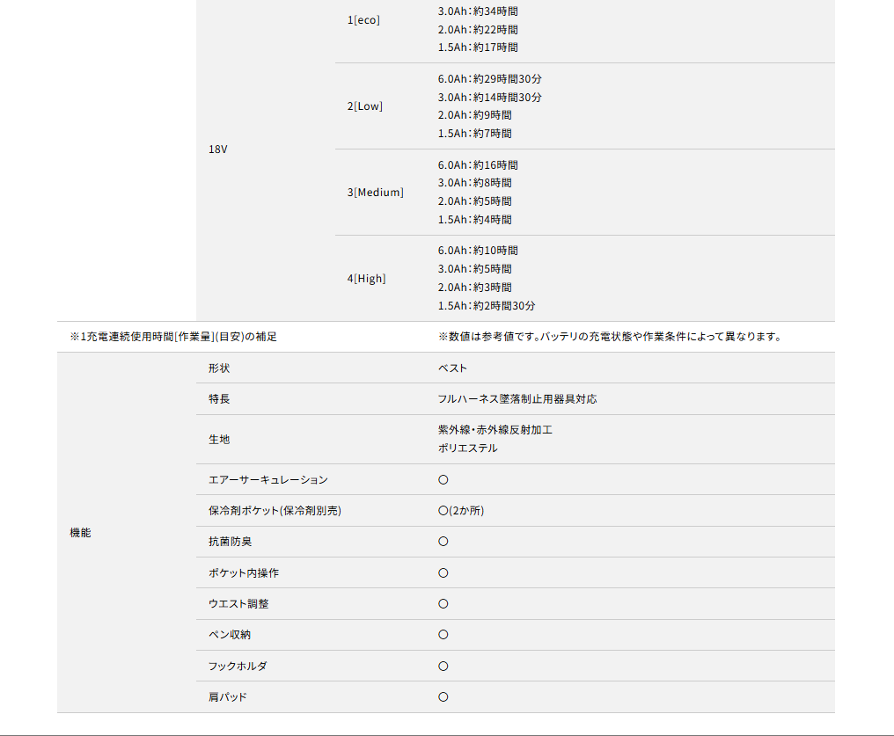894x736 pixels.
Task: Click the ※数値は参考値です note text
Action: click(x=609, y=337)
